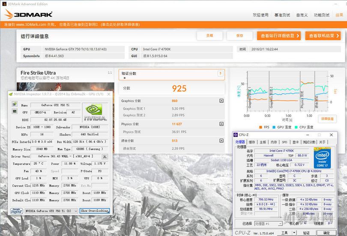Click the BIOS field 82.07.25.00.4E

pyautogui.click(x=55, y=119)
